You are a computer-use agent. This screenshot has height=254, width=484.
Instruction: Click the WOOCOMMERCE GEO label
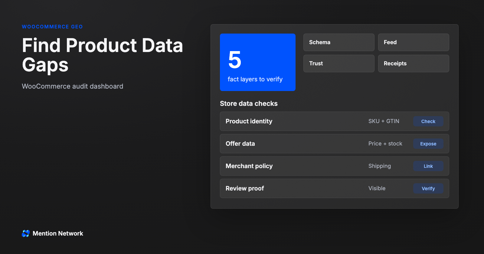[52, 27]
